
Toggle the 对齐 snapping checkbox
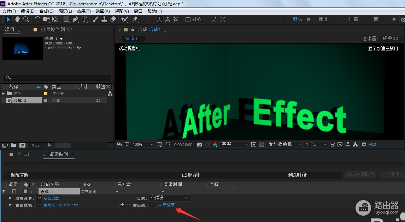tap(188, 20)
